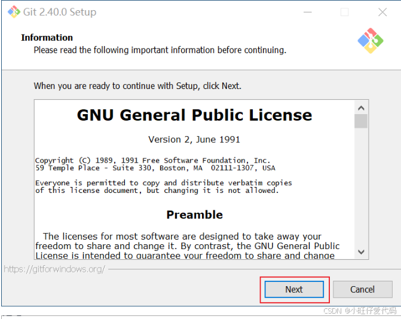
Task: Click the 'GNU General Public License' heading
Action: point(195,115)
